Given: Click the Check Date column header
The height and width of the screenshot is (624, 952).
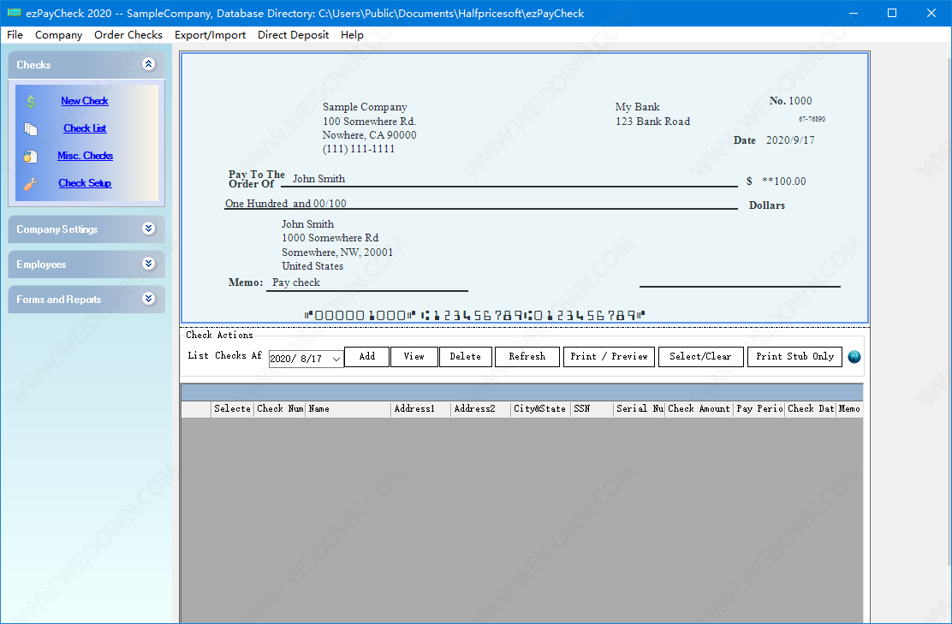Looking at the screenshot, I should click(x=811, y=409).
